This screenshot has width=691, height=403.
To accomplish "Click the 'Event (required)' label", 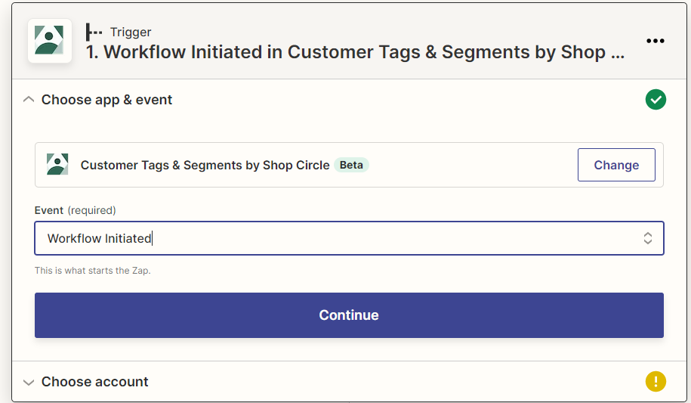I will coord(76,210).
